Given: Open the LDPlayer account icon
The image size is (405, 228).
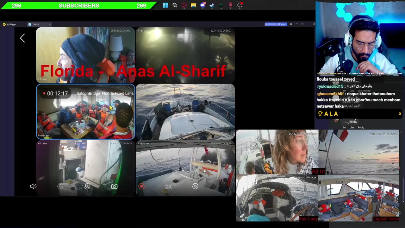Looking at the screenshot, I should [x=291, y=24].
